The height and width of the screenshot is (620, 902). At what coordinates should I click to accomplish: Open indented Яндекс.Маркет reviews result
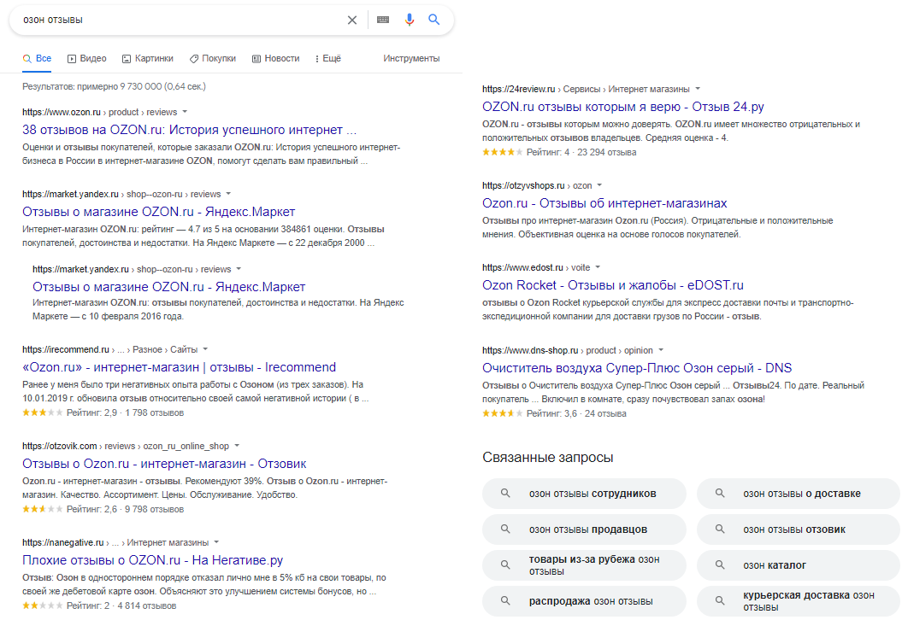coord(168,287)
